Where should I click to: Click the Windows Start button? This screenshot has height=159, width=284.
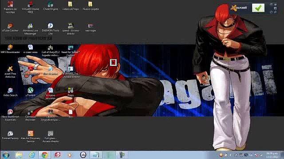click(6, 155)
